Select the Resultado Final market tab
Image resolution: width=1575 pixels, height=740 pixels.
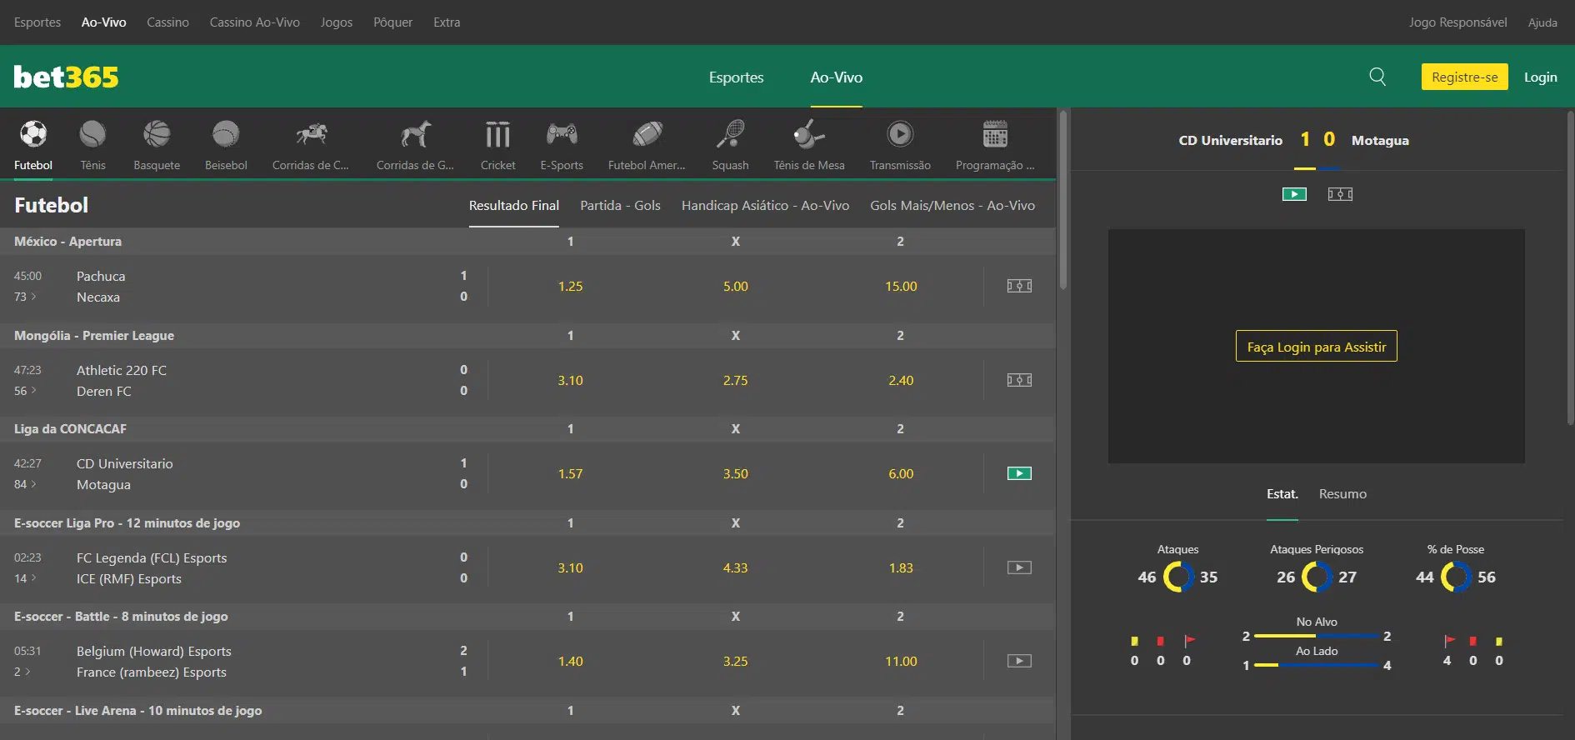coord(513,205)
